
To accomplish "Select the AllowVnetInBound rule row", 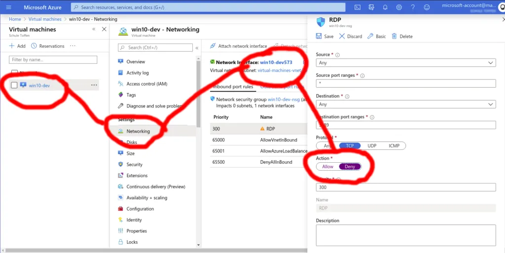I will coord(258,140).
